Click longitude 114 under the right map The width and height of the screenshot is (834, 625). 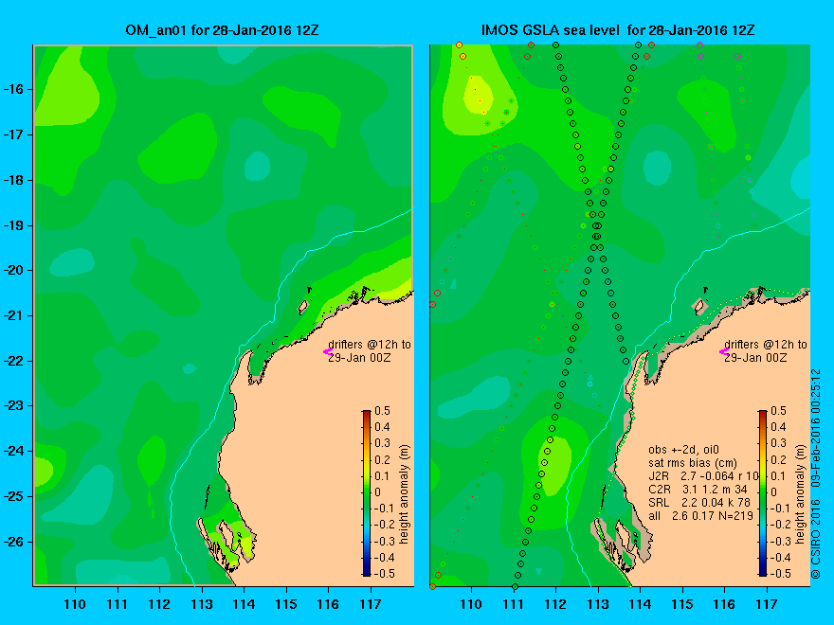[640, 604]
